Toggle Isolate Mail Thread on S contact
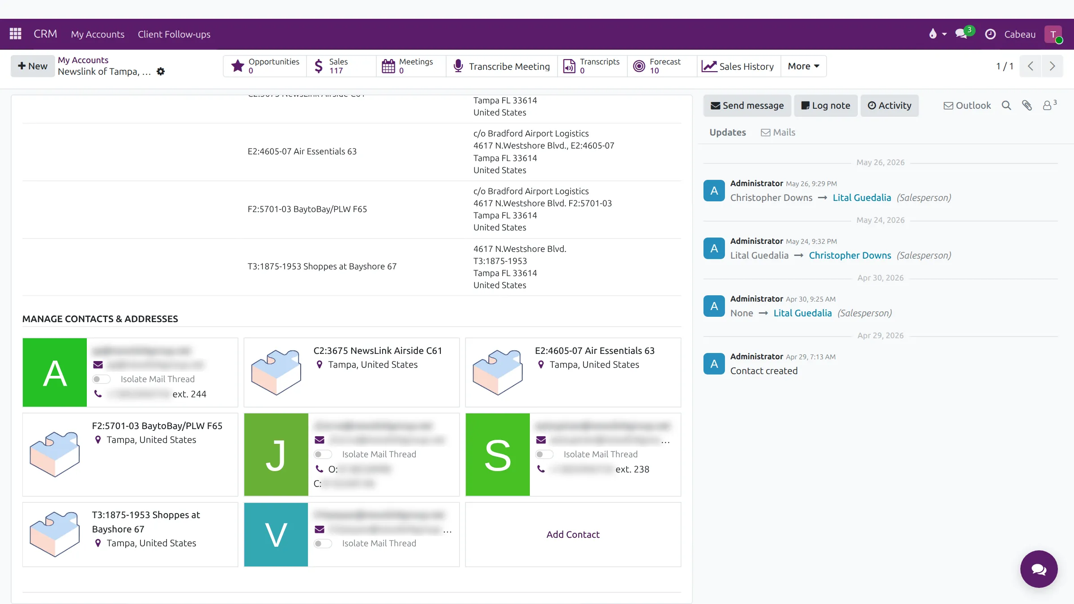The height and width of the screenshot is (604, 1074). [x=544, y=455]
